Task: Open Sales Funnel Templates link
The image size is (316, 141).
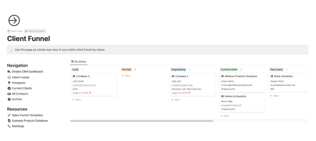Action: tap(27, 115)
